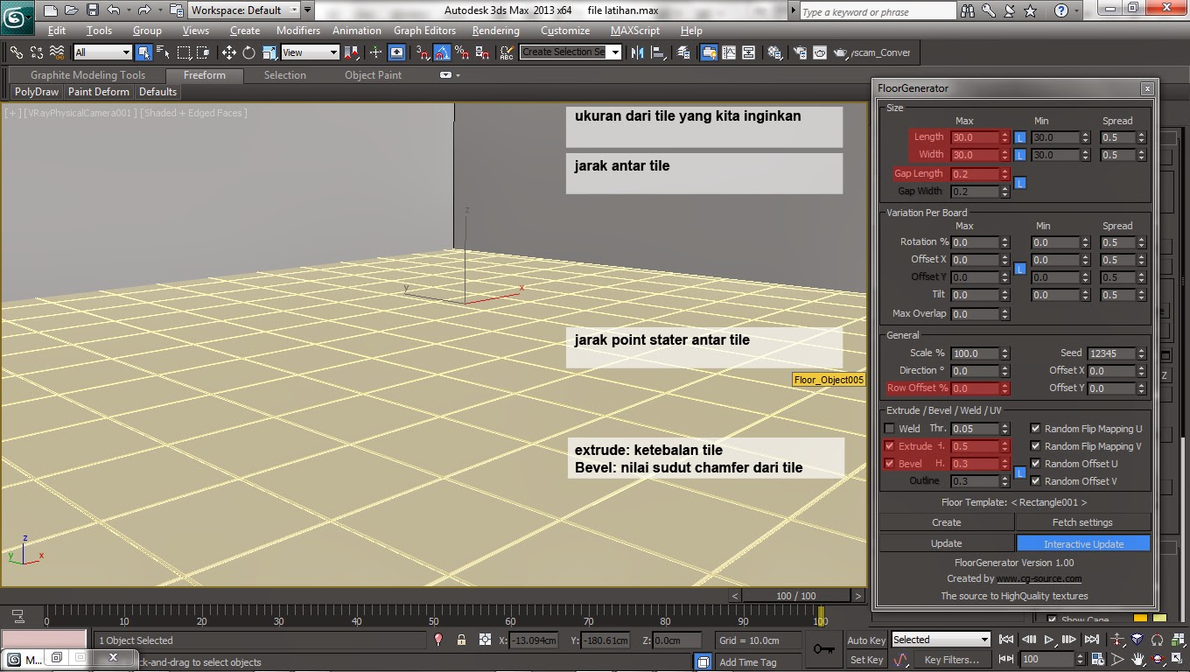Select the Select and Rotate tool
Screen dimensions: 1190x672
coord(248,53)
